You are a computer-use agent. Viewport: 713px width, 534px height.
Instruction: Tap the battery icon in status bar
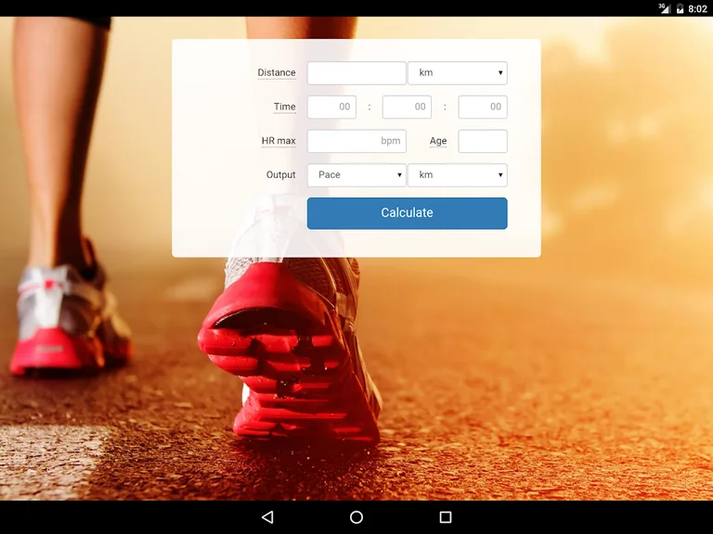680,8
